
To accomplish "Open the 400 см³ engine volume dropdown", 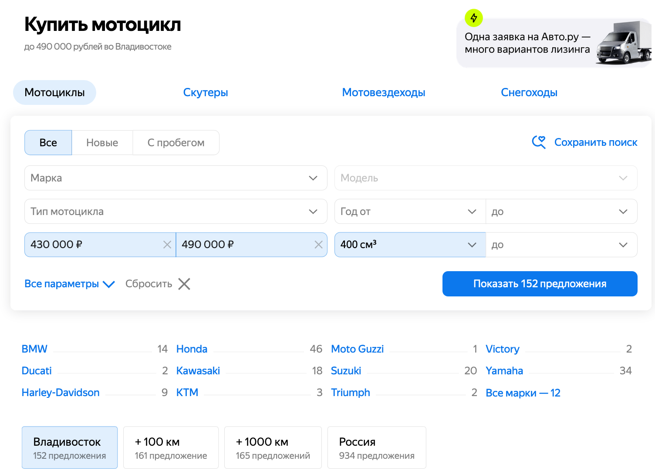I will coord(409,245).
